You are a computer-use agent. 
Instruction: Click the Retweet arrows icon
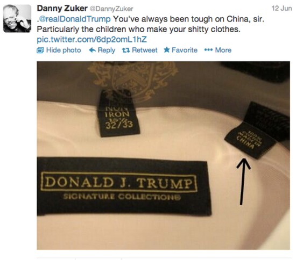126,50
